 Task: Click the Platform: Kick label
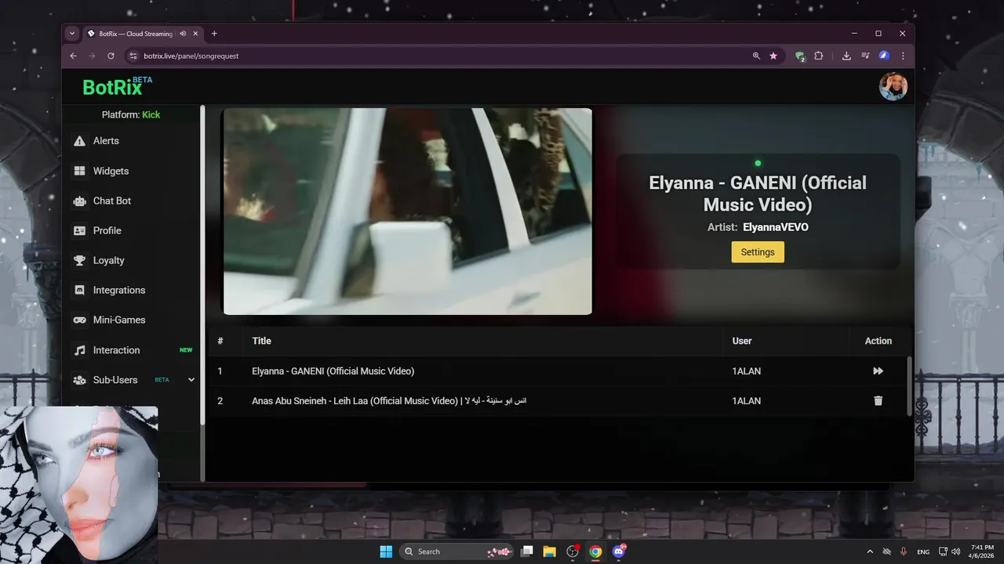pyautogui.click(x=131, y=114)
